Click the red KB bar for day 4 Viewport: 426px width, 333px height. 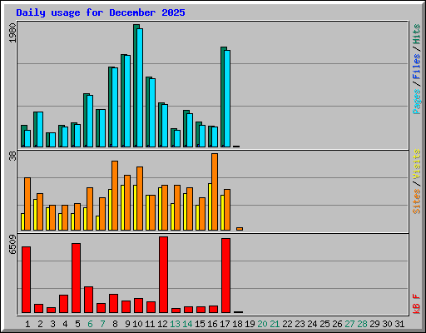tap(63, 304)
